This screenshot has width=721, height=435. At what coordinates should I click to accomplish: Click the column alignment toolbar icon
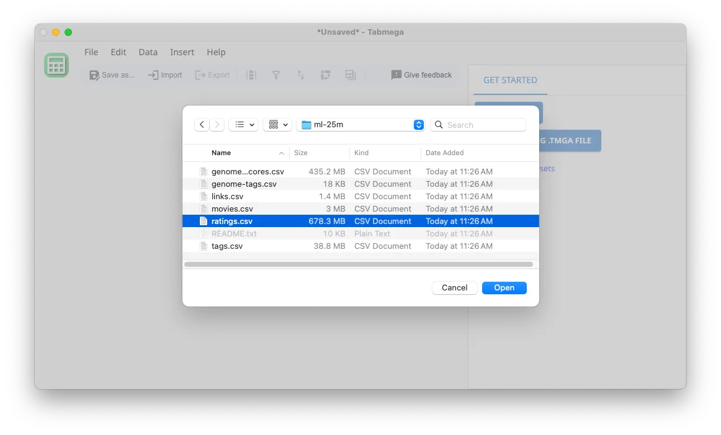(251, 74)
